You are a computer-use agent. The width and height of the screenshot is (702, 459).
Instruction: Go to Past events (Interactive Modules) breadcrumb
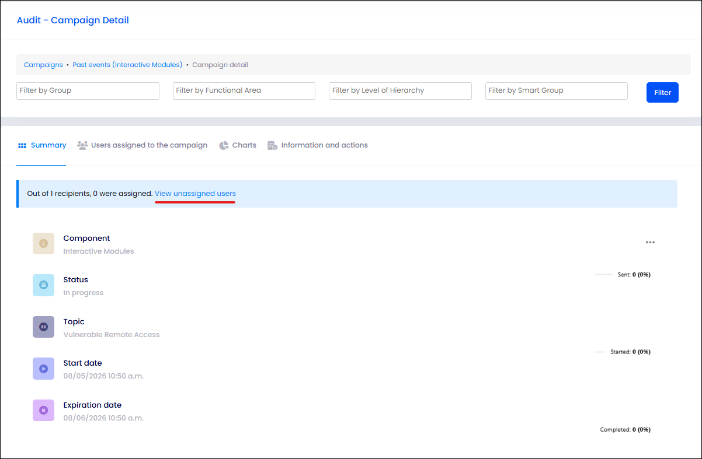point(127,65)
